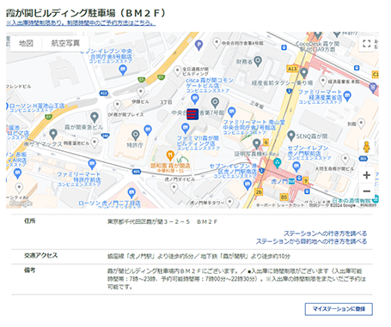Select the 虎ノ門ダイビル pin
This screenshot has width=391, height=327.
coord(174,187)
